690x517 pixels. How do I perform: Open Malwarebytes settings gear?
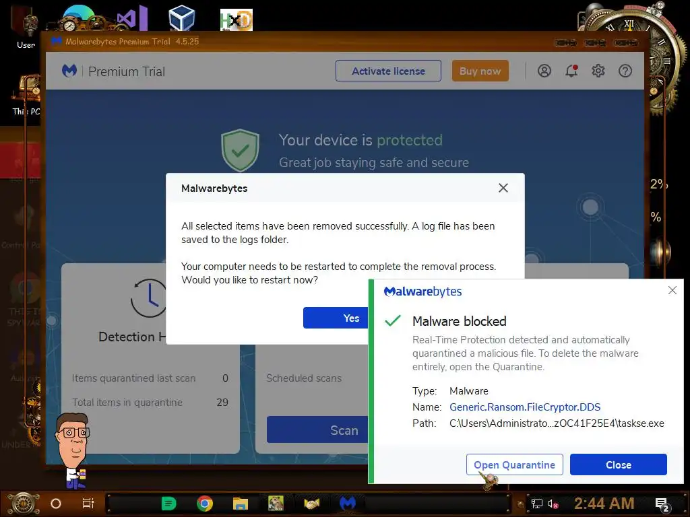tap(598, 71)
